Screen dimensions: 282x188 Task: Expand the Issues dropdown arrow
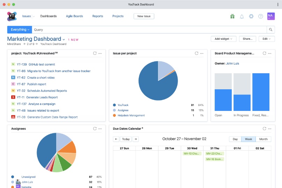34,16
